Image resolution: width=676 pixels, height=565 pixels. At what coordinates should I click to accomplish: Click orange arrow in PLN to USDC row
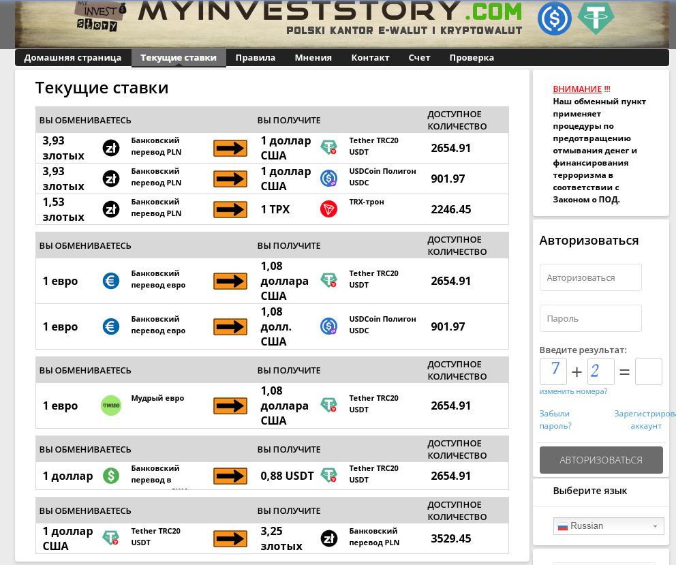pos(230,179)
